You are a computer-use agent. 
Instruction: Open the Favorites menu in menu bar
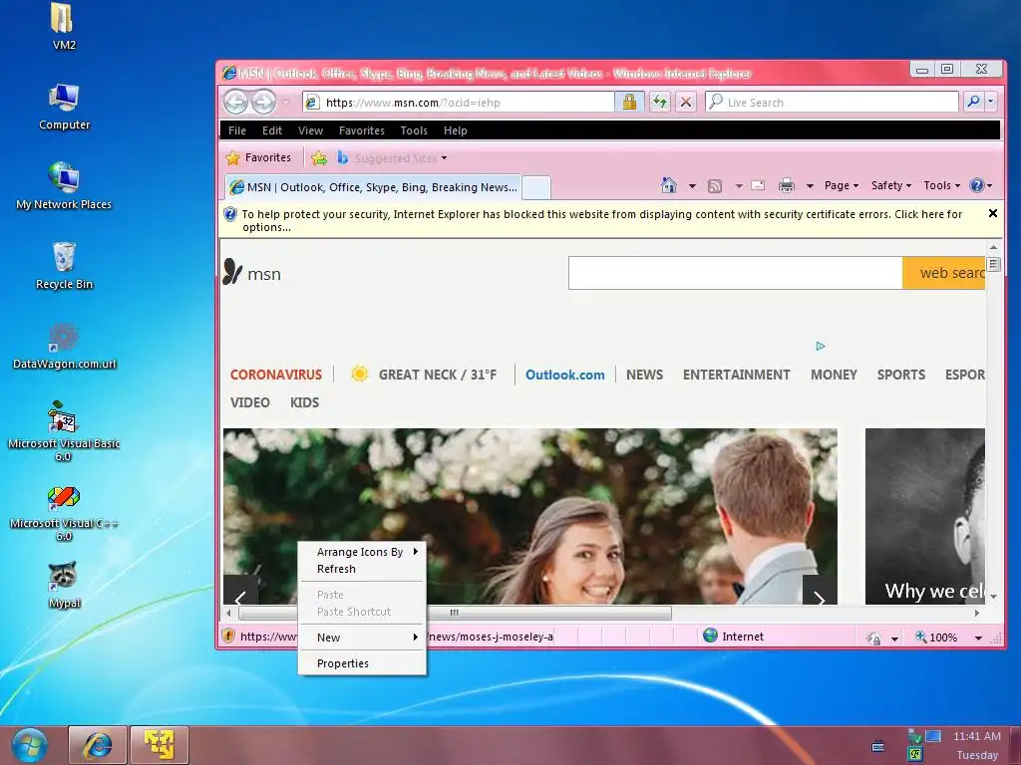(361, 130)
